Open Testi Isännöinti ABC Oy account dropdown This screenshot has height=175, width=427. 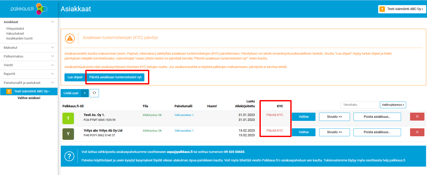pyautogui.click(x=402, y=9)
